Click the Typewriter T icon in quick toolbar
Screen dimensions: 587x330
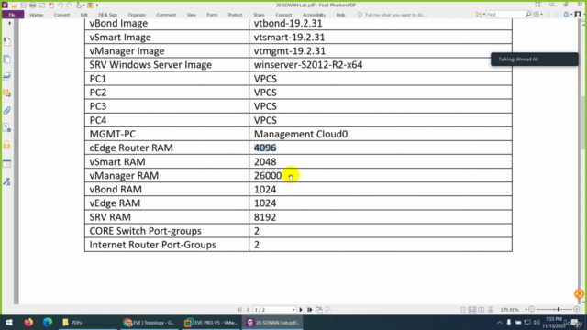coord(90,5)
